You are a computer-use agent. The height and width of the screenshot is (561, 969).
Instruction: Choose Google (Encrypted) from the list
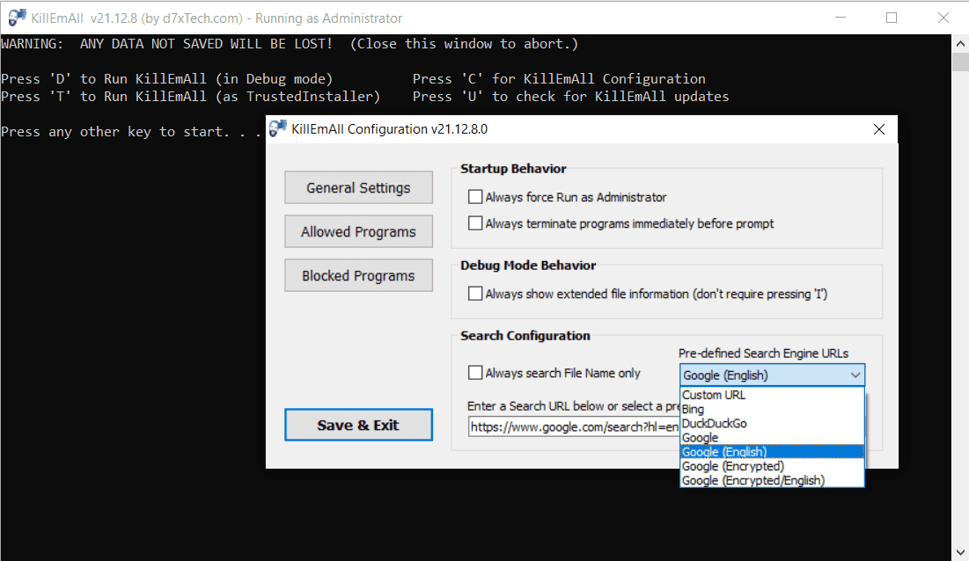pyautogui.click(x=772, y=466)
